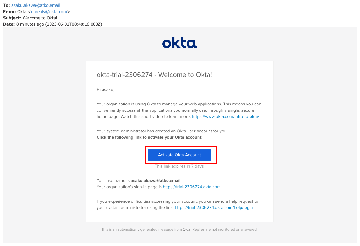Screen dimensions: 360x246
Task: Click the "To:" header label
Action: point(7,5)
